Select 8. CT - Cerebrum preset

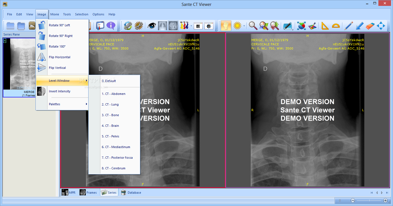(x=114, y=168)
